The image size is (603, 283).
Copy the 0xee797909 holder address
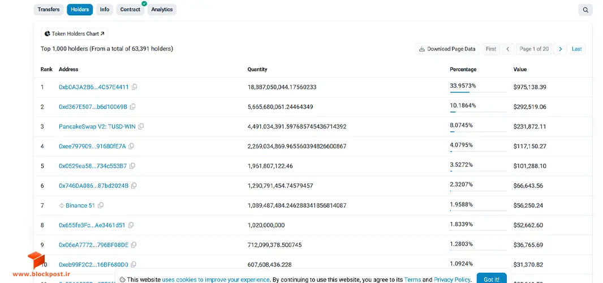[x=132, y=147]
